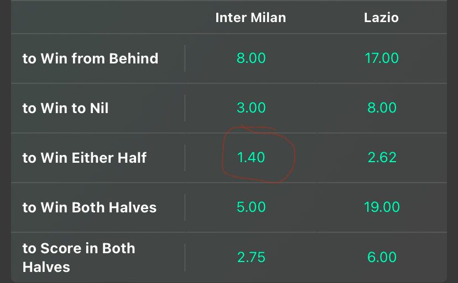Select Lazio to Win from Behind 17.00
This screenshot has height=283, width=458.
[382, 58]
